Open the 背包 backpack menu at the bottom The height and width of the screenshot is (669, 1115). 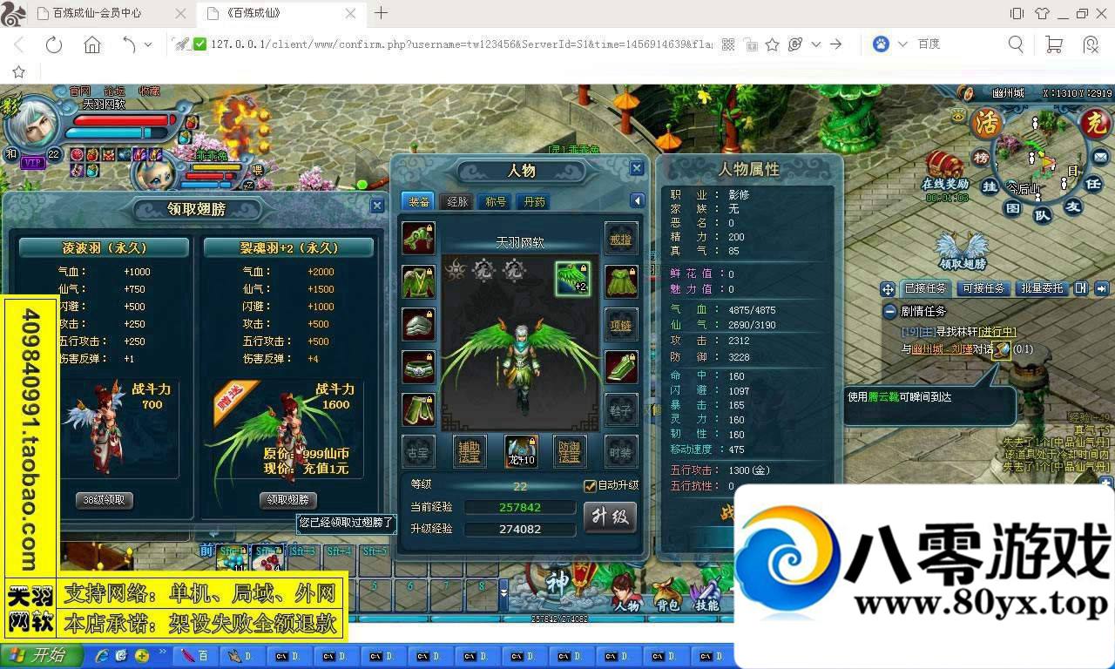667,595
